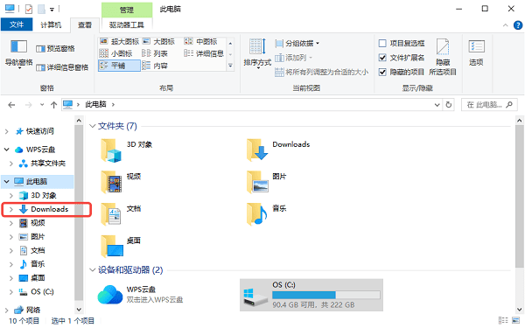Click the 管理 contextual tab header

coord(127,10)
